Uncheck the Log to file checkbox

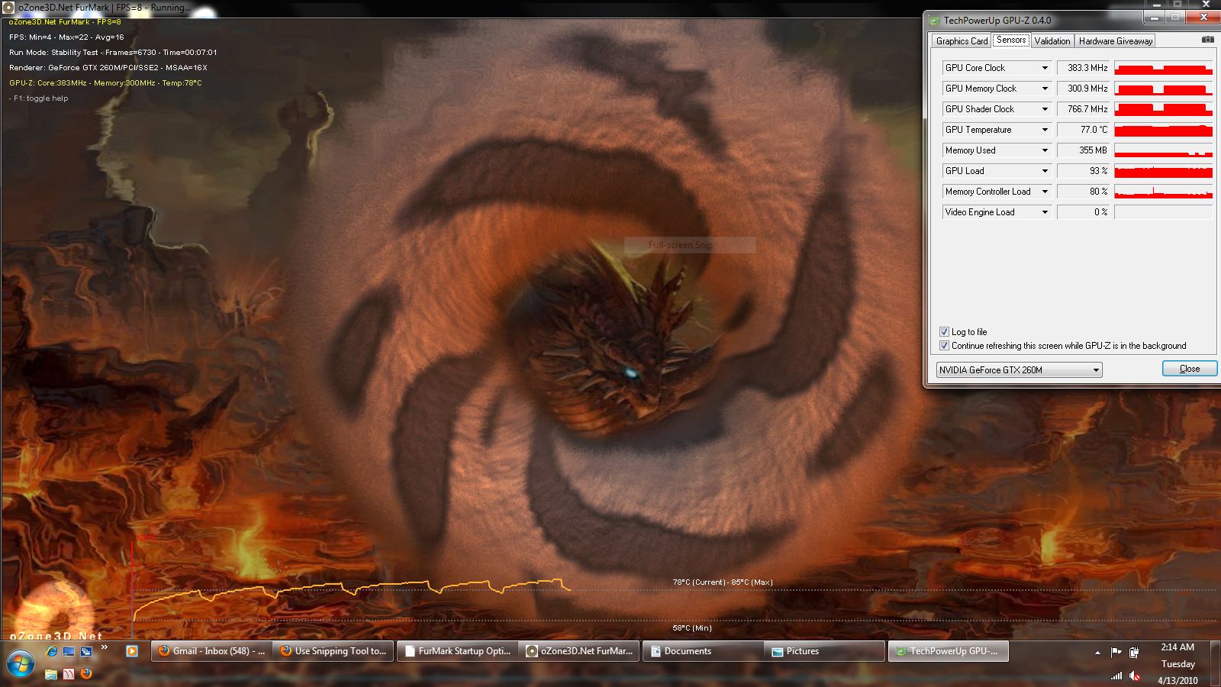(944, 332)
